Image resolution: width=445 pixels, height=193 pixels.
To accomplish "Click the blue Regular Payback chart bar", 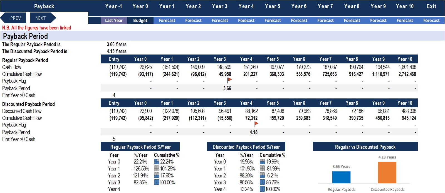I will point(341,177).
